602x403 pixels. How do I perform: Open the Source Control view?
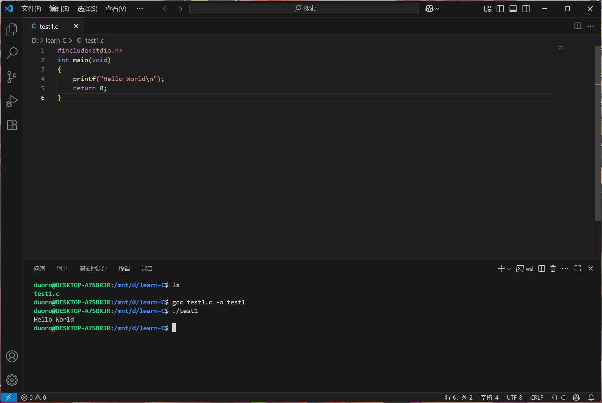[12, 77]
